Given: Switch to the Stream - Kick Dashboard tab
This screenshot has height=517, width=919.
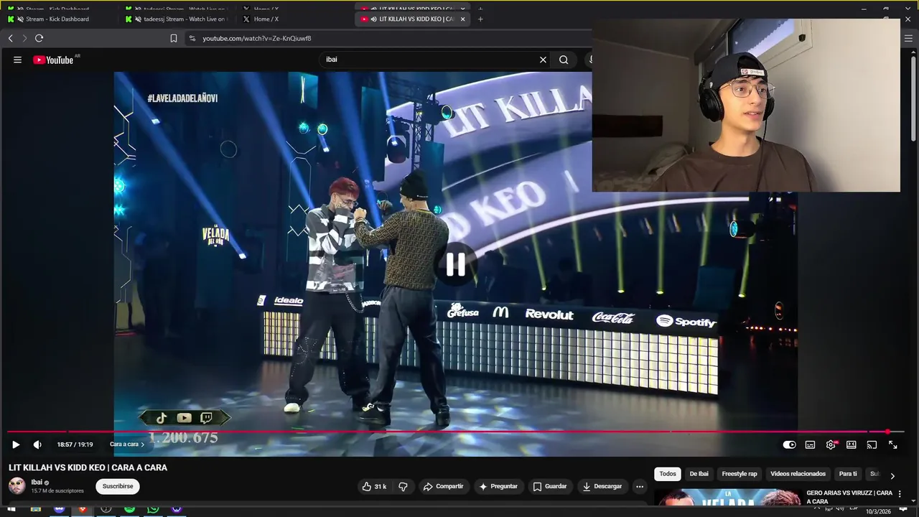Looking at the screenshot, I should tap(57, 19).
